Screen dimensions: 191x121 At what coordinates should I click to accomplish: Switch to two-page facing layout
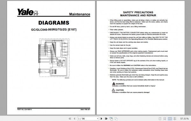pyautogui.click(x=170, y=118)
